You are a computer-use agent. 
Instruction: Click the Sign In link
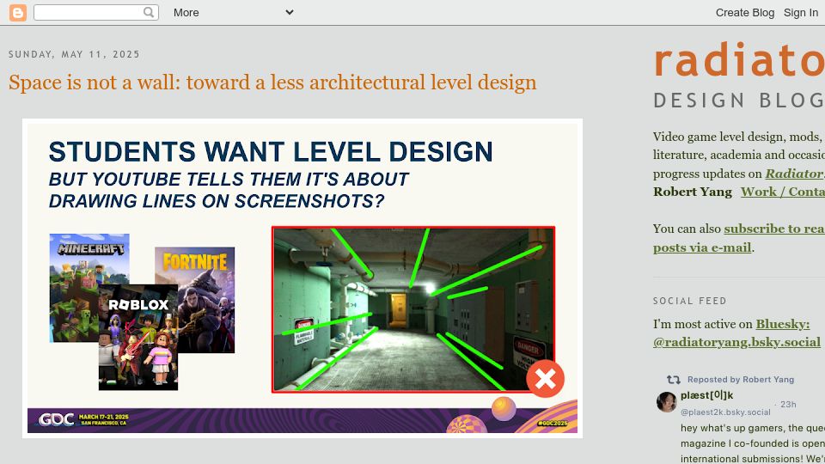[800, 13]
